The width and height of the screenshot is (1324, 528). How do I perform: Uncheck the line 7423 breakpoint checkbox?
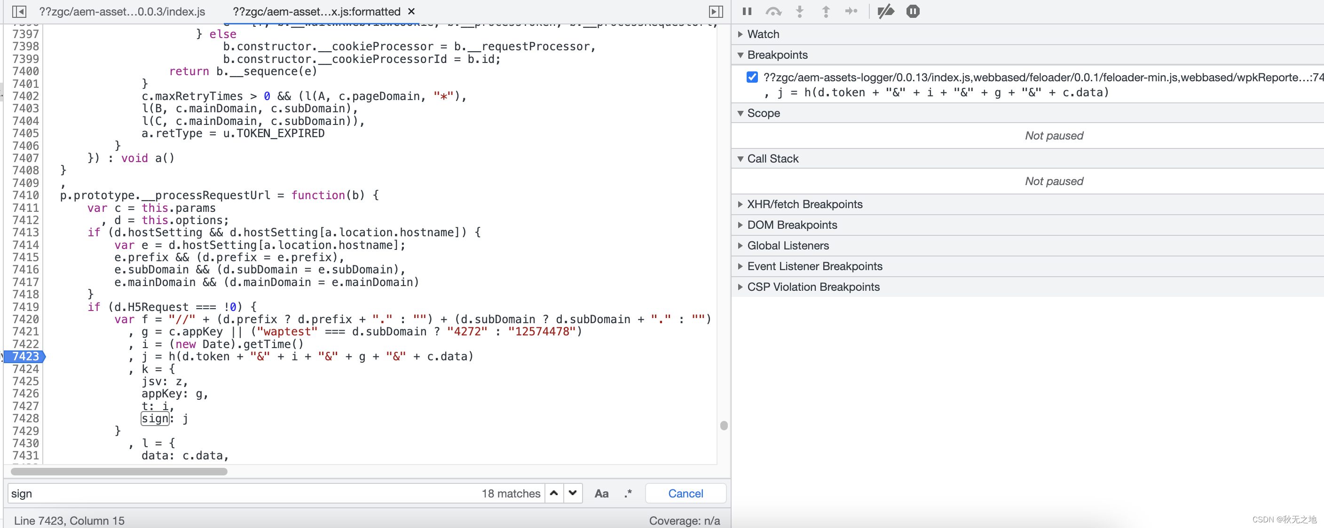click(752, 77)
